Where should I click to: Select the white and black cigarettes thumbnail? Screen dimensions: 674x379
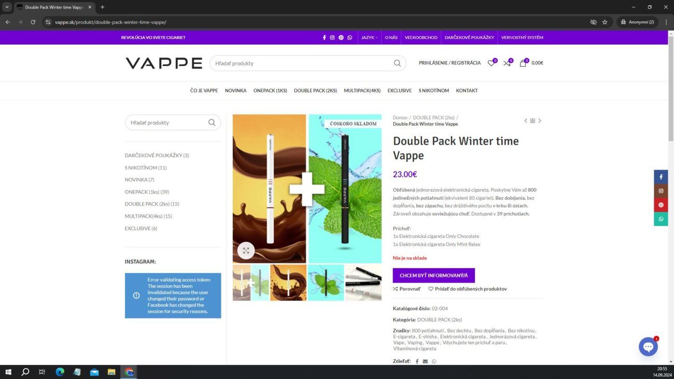(363, 283)
